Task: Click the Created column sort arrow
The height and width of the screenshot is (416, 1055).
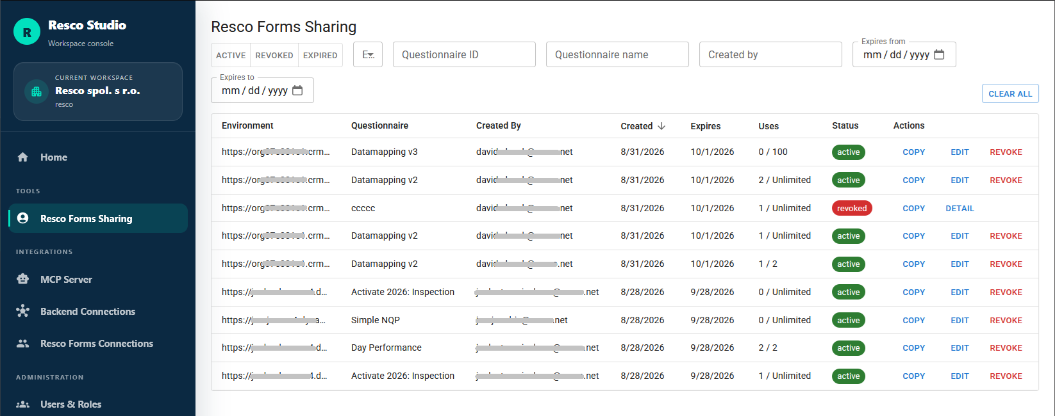Action: point(661,126)
